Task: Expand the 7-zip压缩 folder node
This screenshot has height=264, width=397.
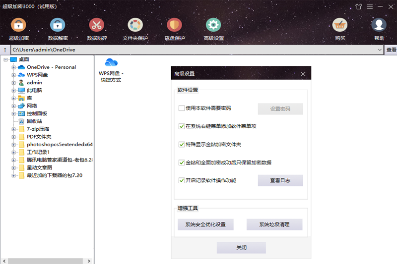Action: [x=13, y=129]
